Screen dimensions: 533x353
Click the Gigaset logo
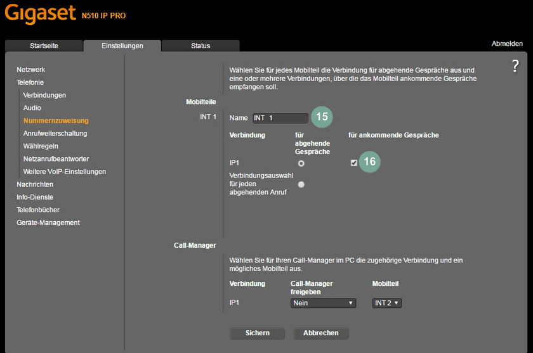40,14
